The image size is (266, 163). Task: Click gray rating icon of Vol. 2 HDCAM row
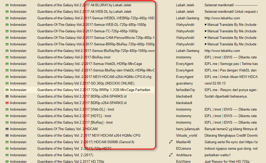click(7, 129)
